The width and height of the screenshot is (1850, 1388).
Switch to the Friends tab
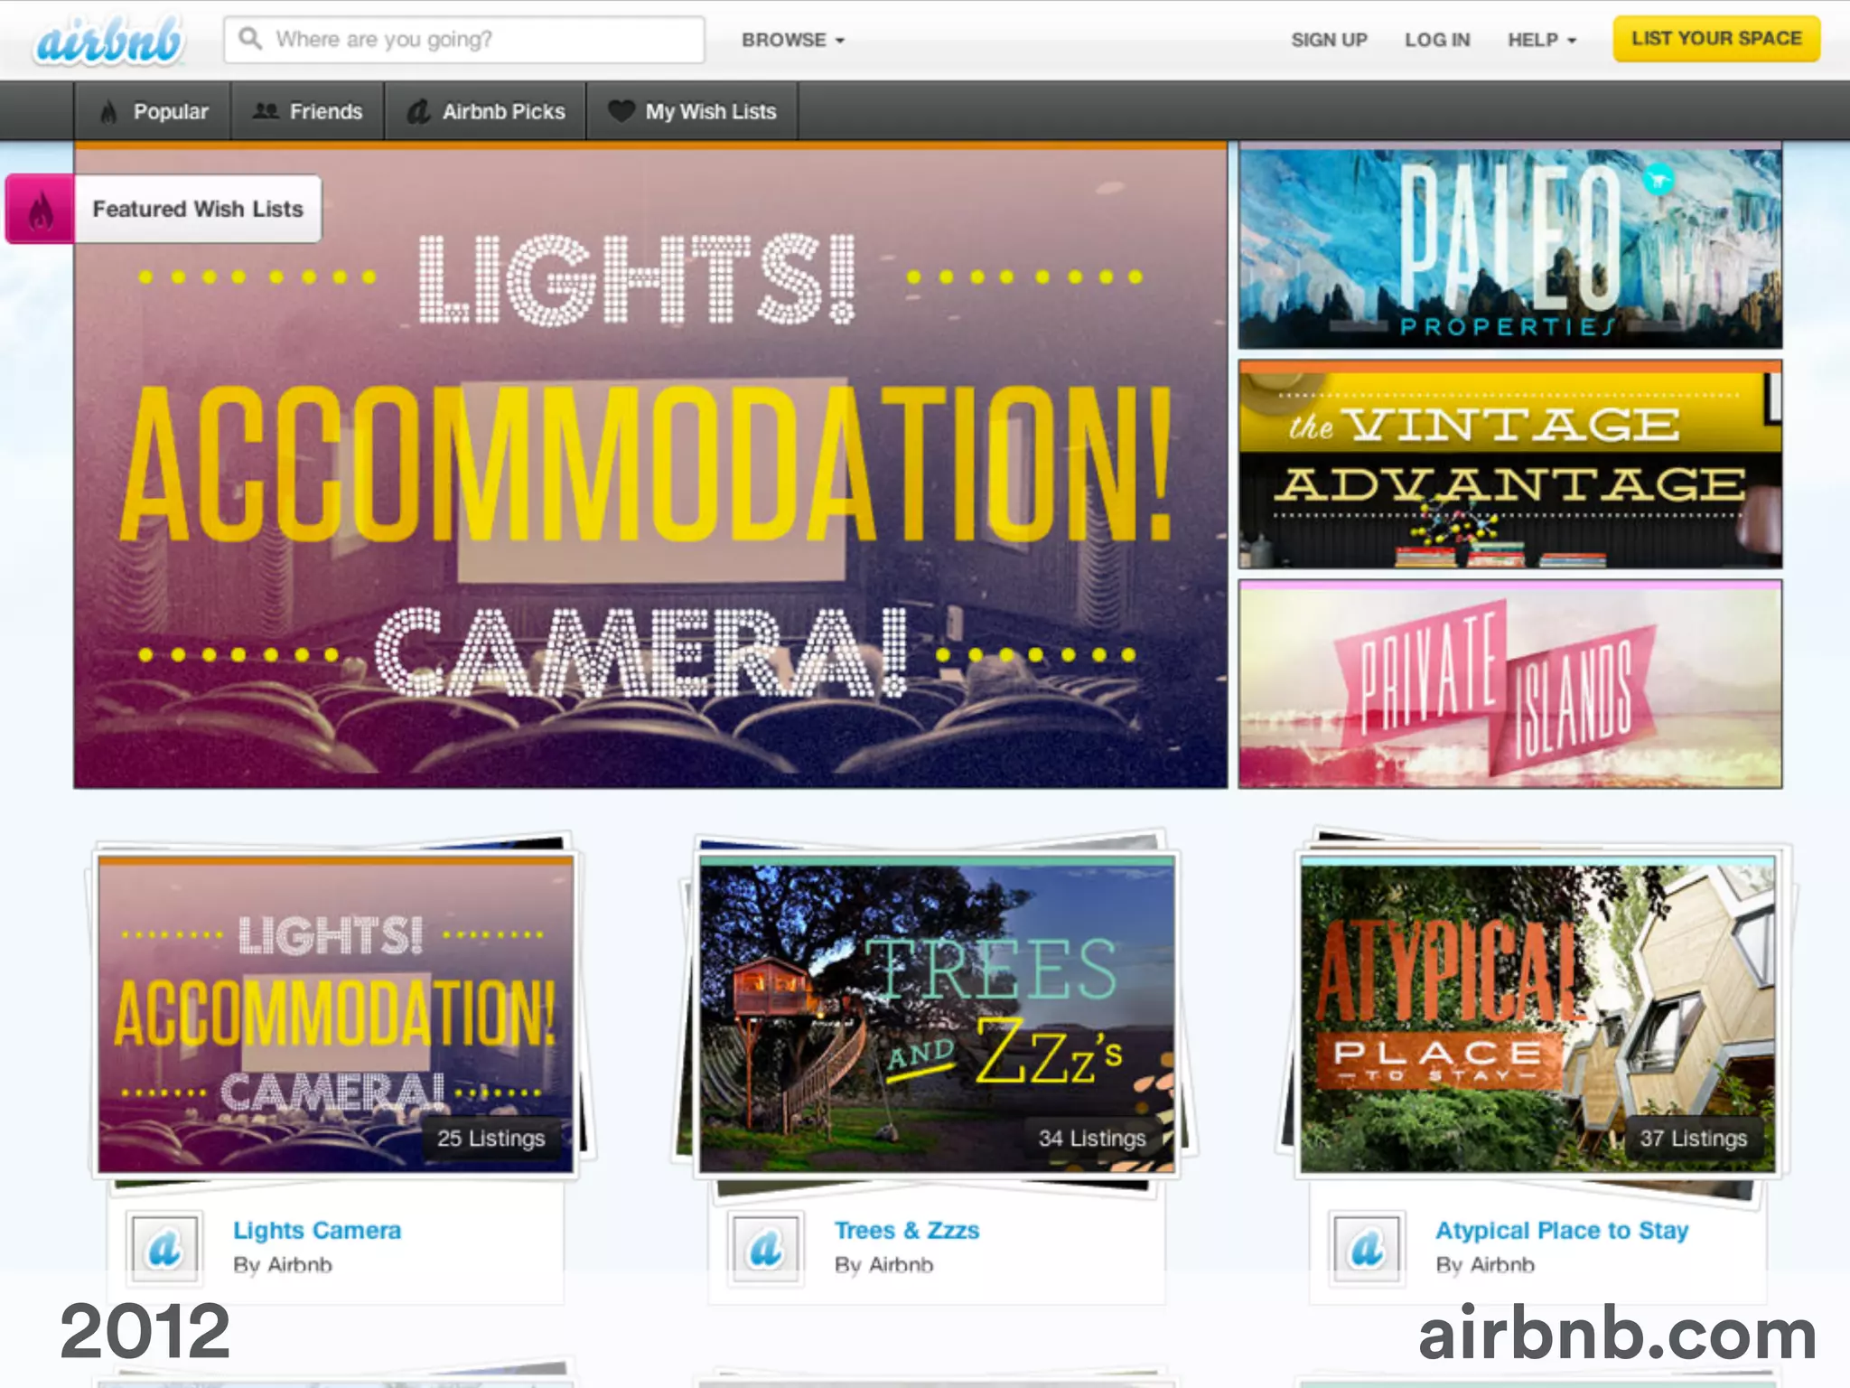(308, 111)
